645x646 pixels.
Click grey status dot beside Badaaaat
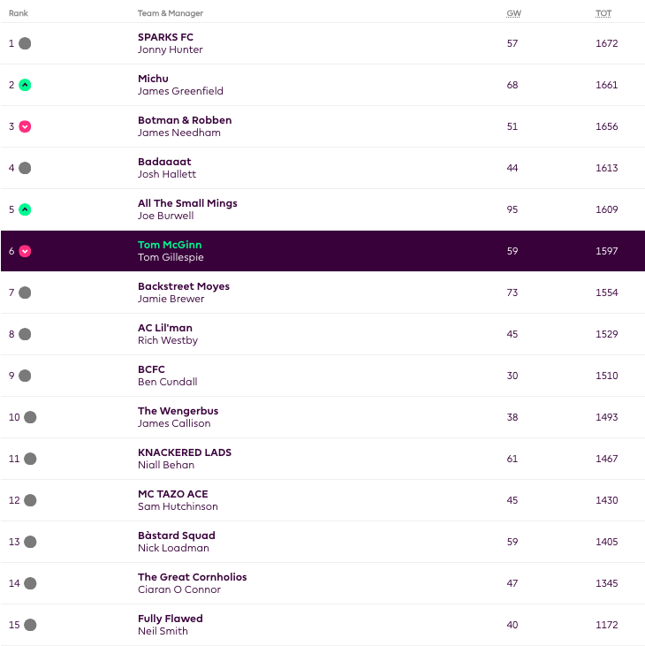(25, 168)
